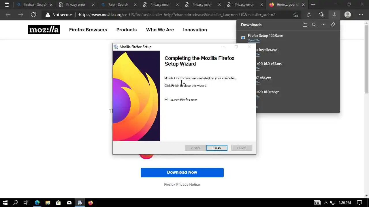The width and height of the screenshot is (369, 207).
Task: Click the installer icon on the taskbar
Action: pyautogui.click(x=80, y=203)
